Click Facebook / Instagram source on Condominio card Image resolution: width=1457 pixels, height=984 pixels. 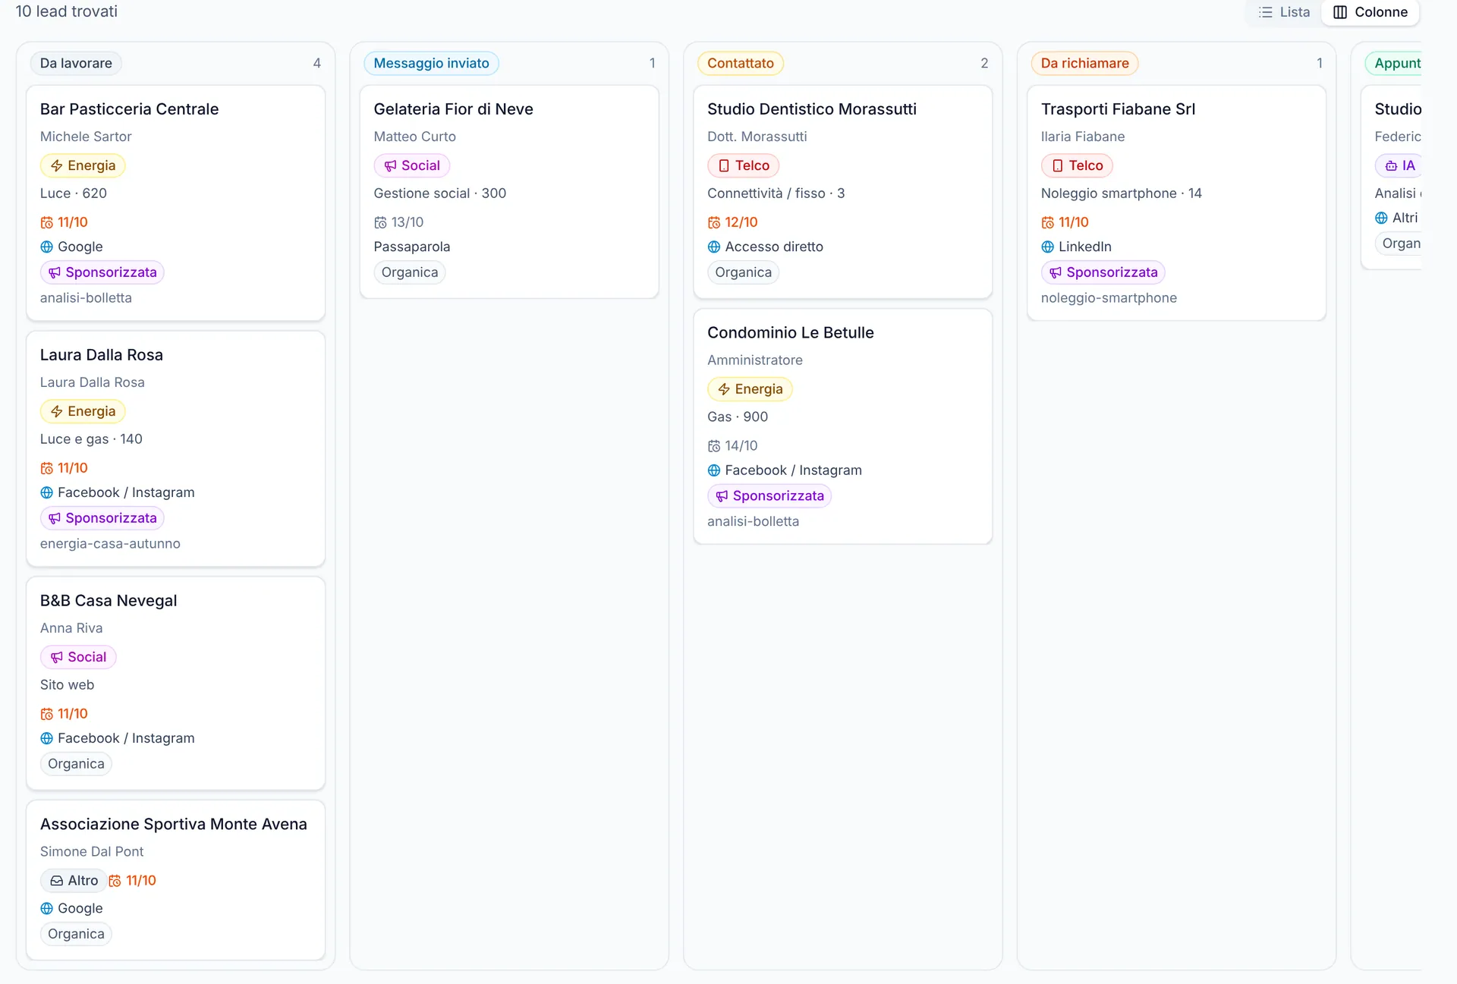pyautogui.click(x=785, y=470)
